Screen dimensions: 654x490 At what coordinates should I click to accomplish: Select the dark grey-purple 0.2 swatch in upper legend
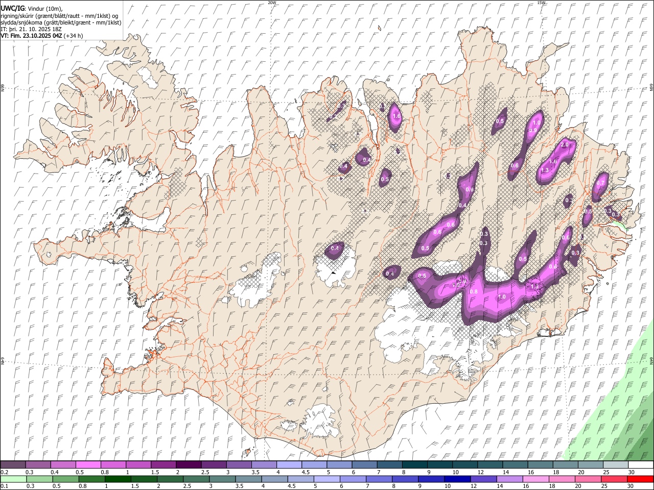tap(13, 465)
